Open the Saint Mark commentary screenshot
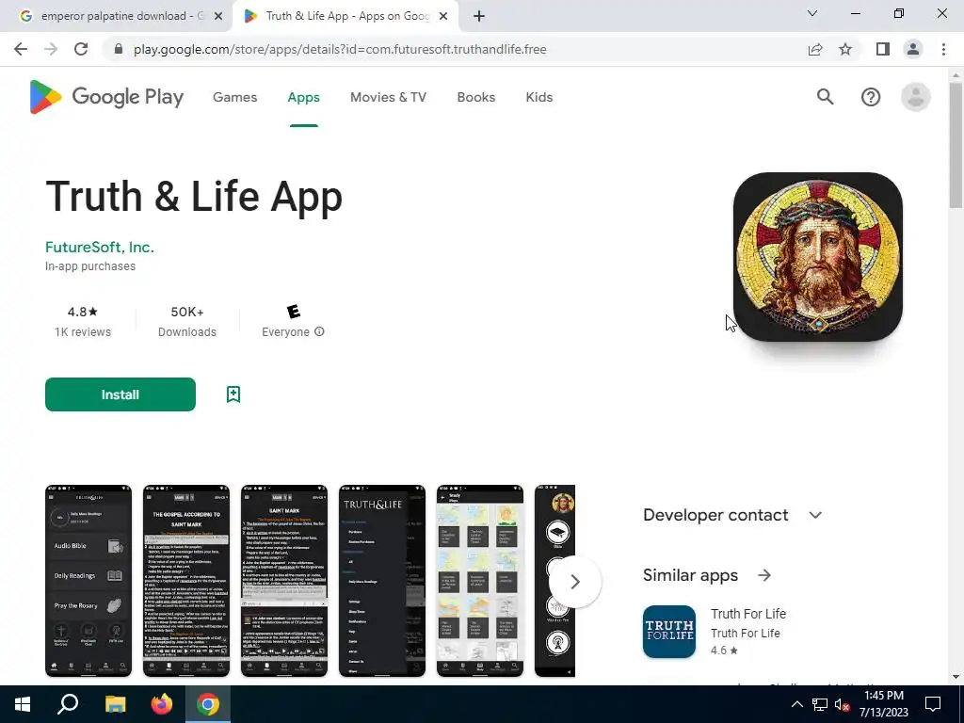This screenshot has height=723, width=964. 284,581
